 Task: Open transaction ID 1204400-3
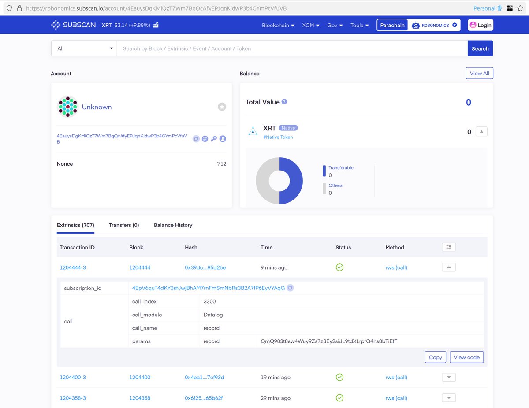coord(73,377)
